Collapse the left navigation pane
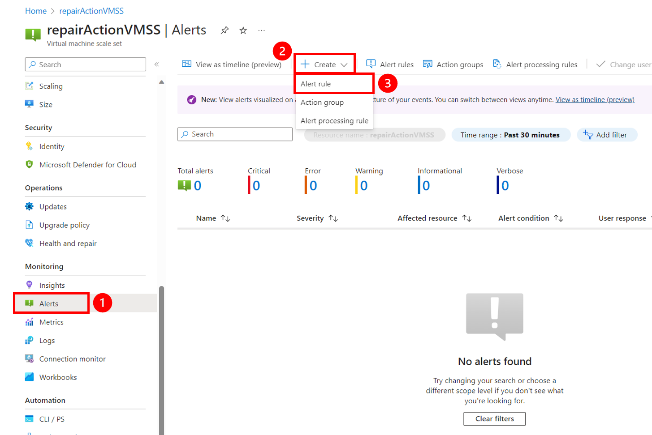This screenshot has height=435, width=652. pyautogui.click(x=157, y=64)
